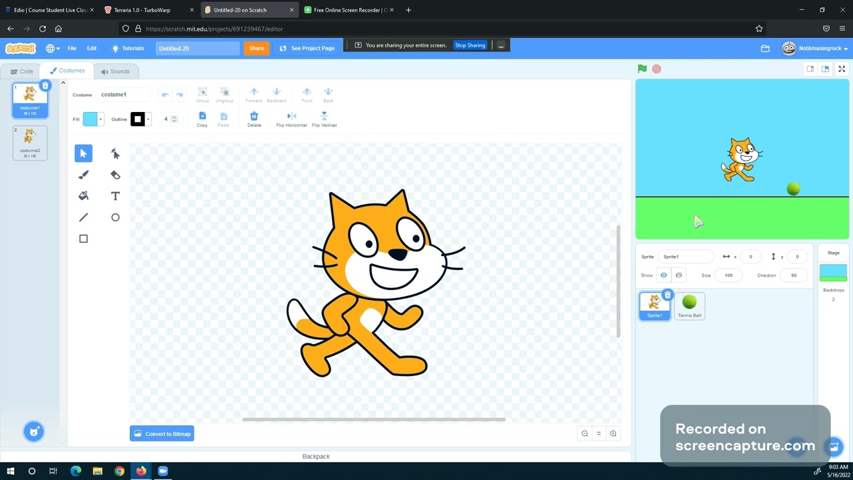Click See Project Page button
Screen dimensions: 853x480
click(x=307, y=49)
